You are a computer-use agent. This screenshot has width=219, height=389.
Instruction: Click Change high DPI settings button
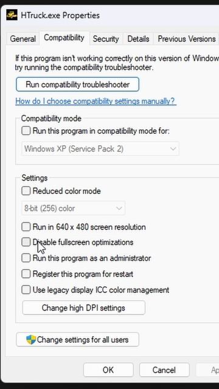[x=83, y=308]
